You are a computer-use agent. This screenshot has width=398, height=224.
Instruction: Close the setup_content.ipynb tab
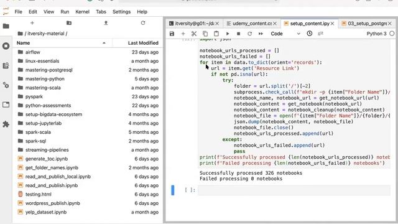click(x=332, y=24)
